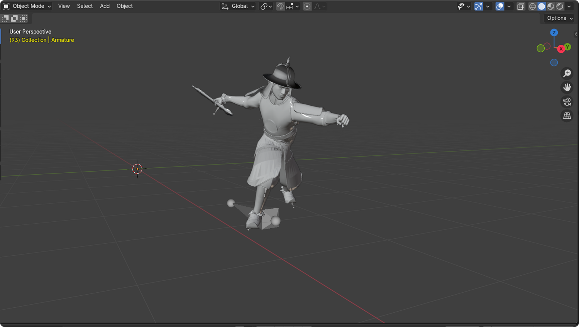Open the Global transform orientation dropdown

(238, 6)
